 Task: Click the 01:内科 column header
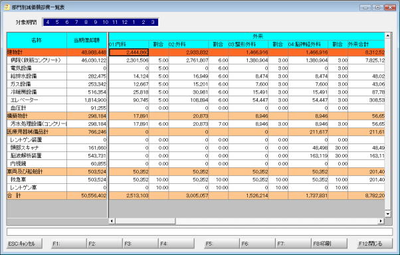[x=129, y=44]
